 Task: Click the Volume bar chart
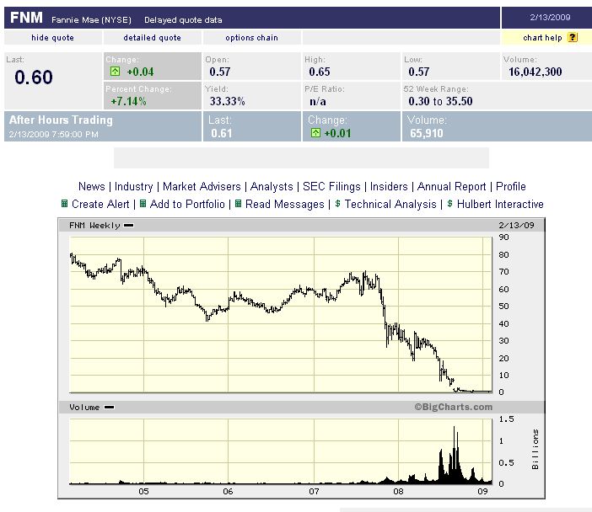(281, 451)
